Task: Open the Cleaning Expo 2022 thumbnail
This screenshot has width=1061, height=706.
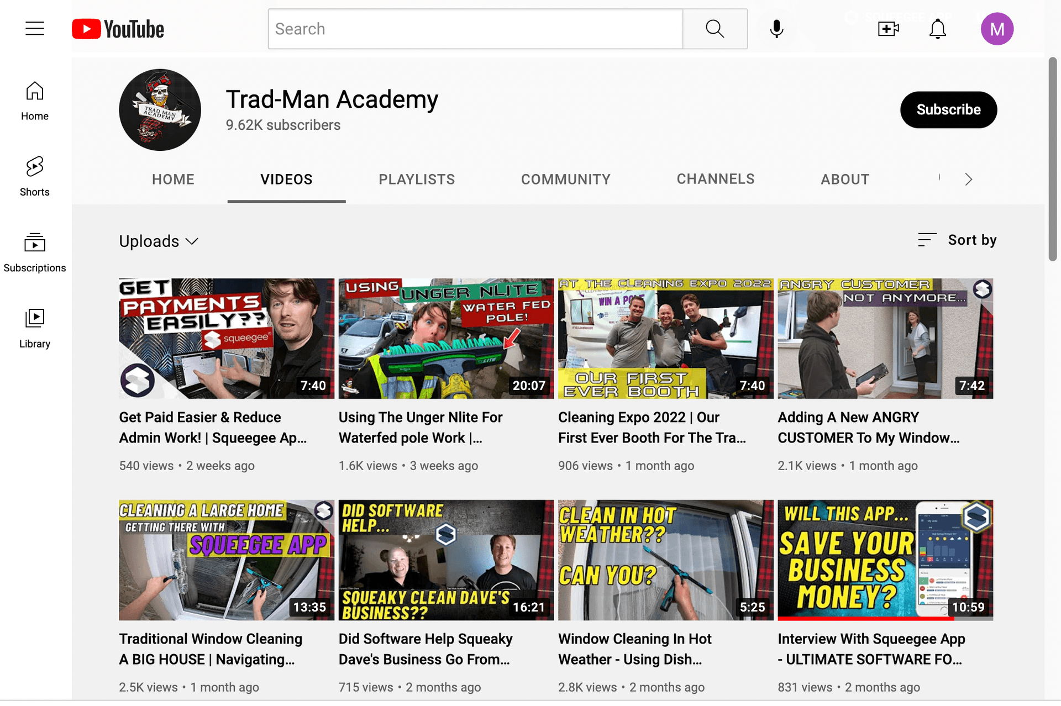Action: tap(665, 339)
